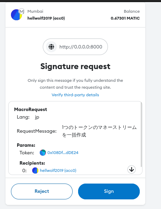Open the 'Verify third-party details' link
This screenshot has width=161, height=209.
75,95
